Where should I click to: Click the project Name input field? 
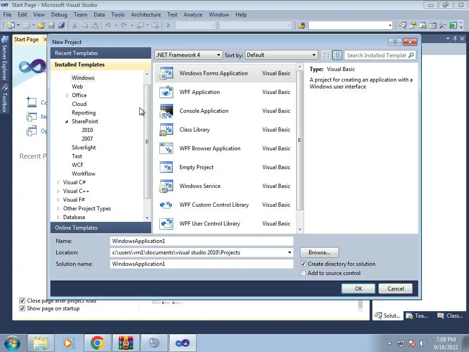click(202, 241)
